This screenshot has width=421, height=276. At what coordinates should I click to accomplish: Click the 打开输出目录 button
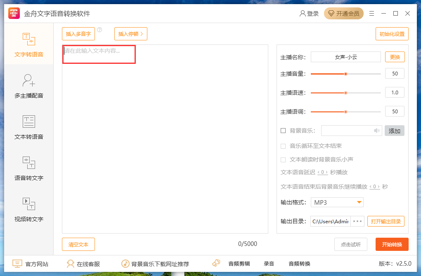pyautogui.click(x=386, y=221)
